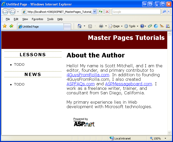Image resolution: width=173 pixels, height=142 pixels.
Task: Expand the zoom level dropdown arrow
Action: (165, 138)
